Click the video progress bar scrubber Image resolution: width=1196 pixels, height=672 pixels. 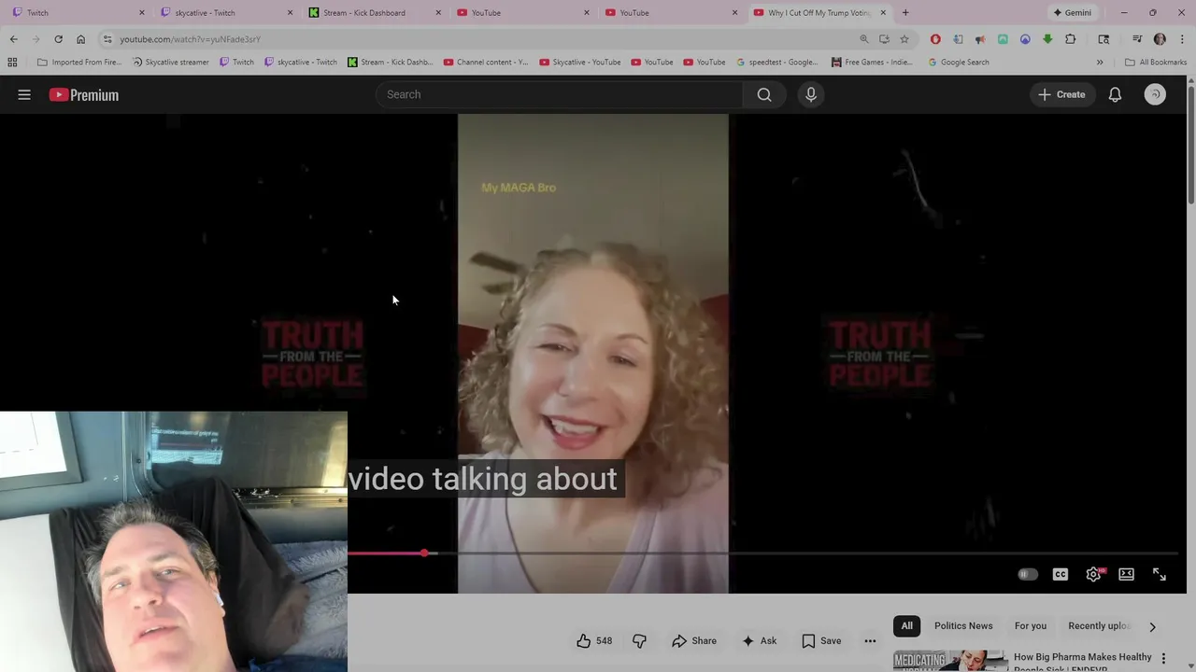pos(424,553)
